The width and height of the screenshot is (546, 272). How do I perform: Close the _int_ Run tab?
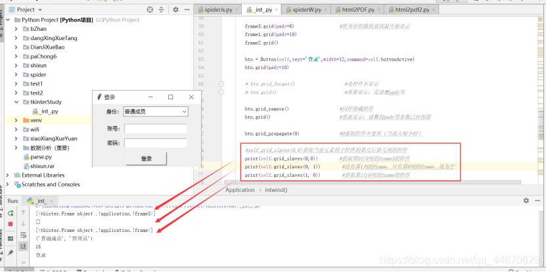[51, 201]
